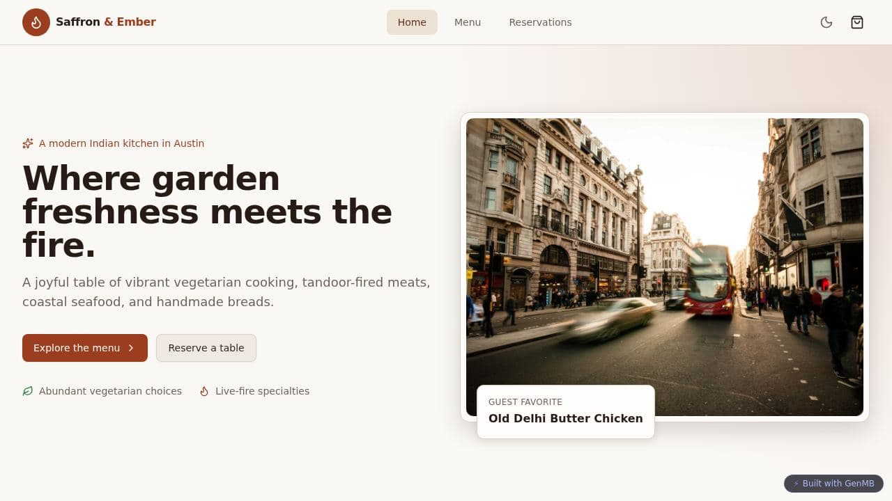Click the Explore the menu button

[x=85, y=348]
